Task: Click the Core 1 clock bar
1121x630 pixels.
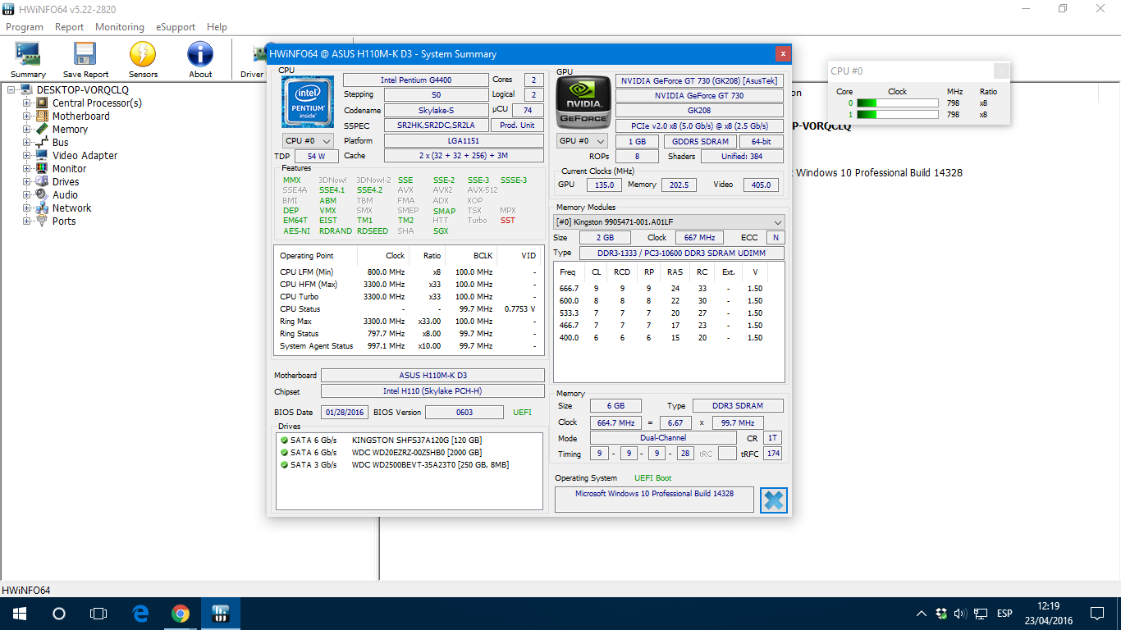Action: click(897, 115)
